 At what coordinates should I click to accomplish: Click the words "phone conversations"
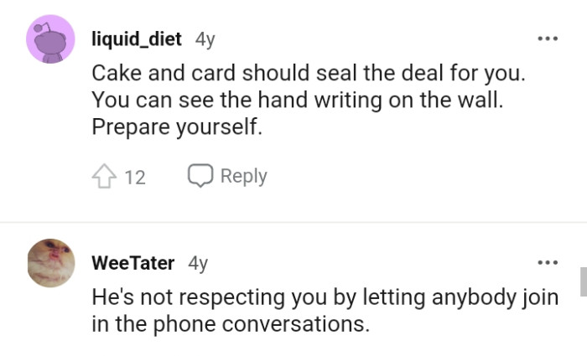pyautogui.click(x=282, y=324)
